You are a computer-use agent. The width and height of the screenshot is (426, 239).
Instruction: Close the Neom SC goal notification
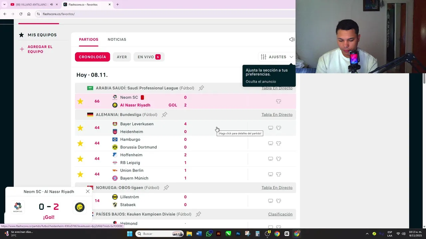pos(88,191)
